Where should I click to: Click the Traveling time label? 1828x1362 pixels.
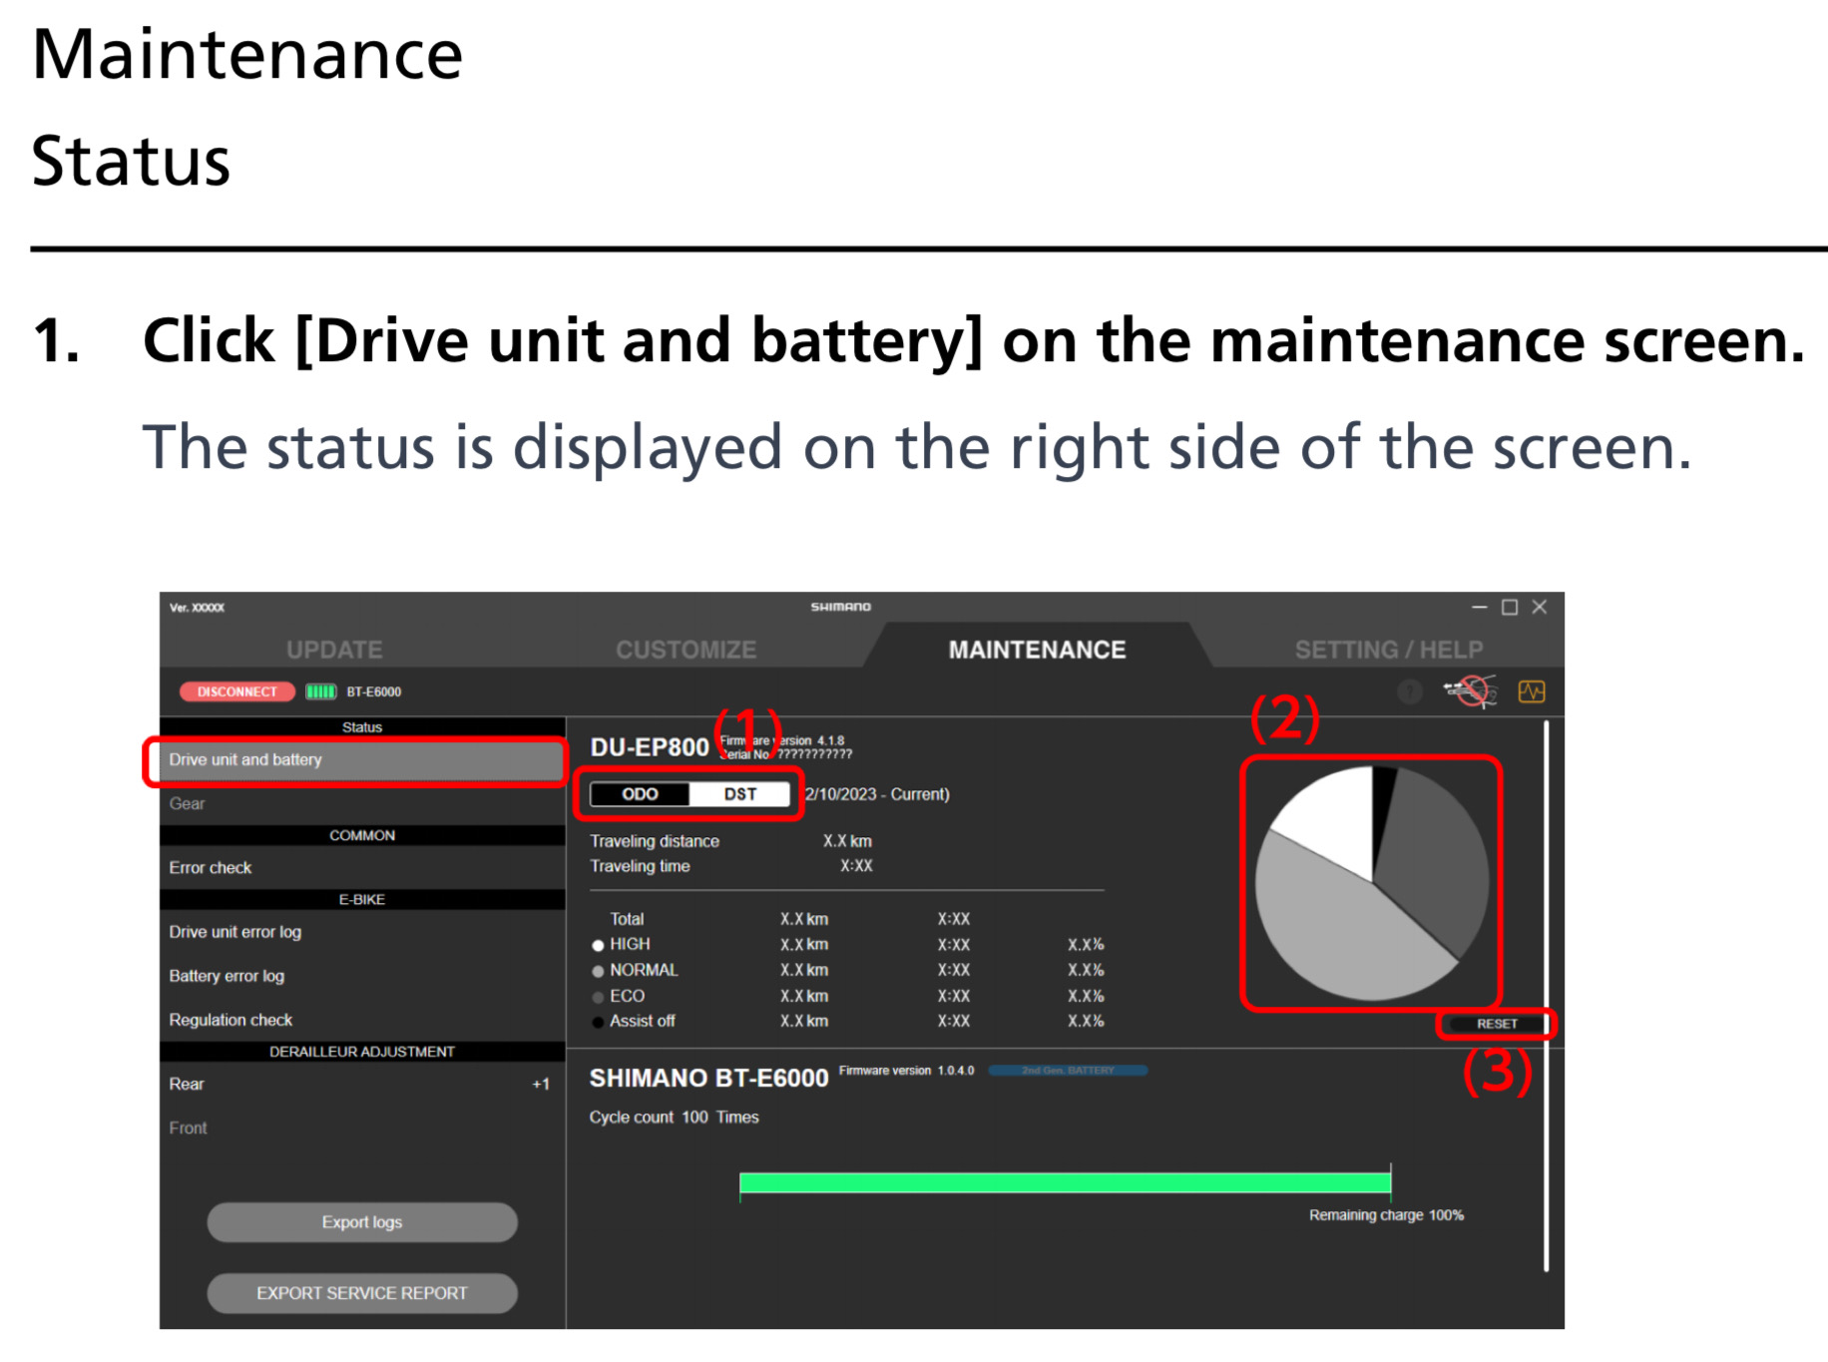tap(640, 866)
